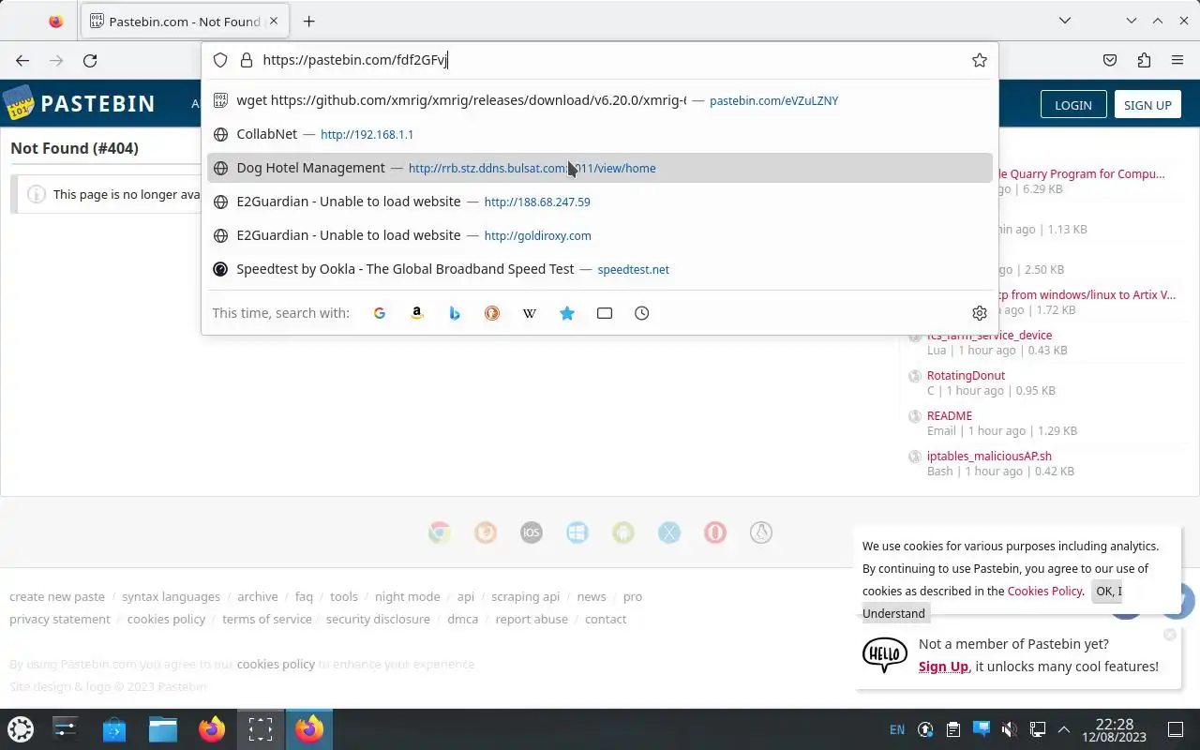Reload the current page
Viewport: 1200px width, 750px height.
click(90, 60)
